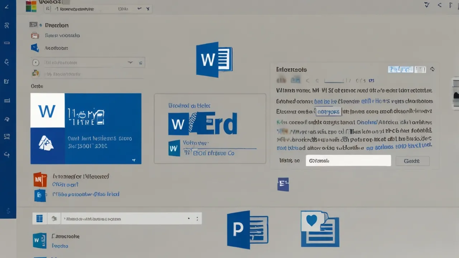Viewport: 459px width, 258px height.
Task: Click the small purple E icon
Action: click(283, 184)
